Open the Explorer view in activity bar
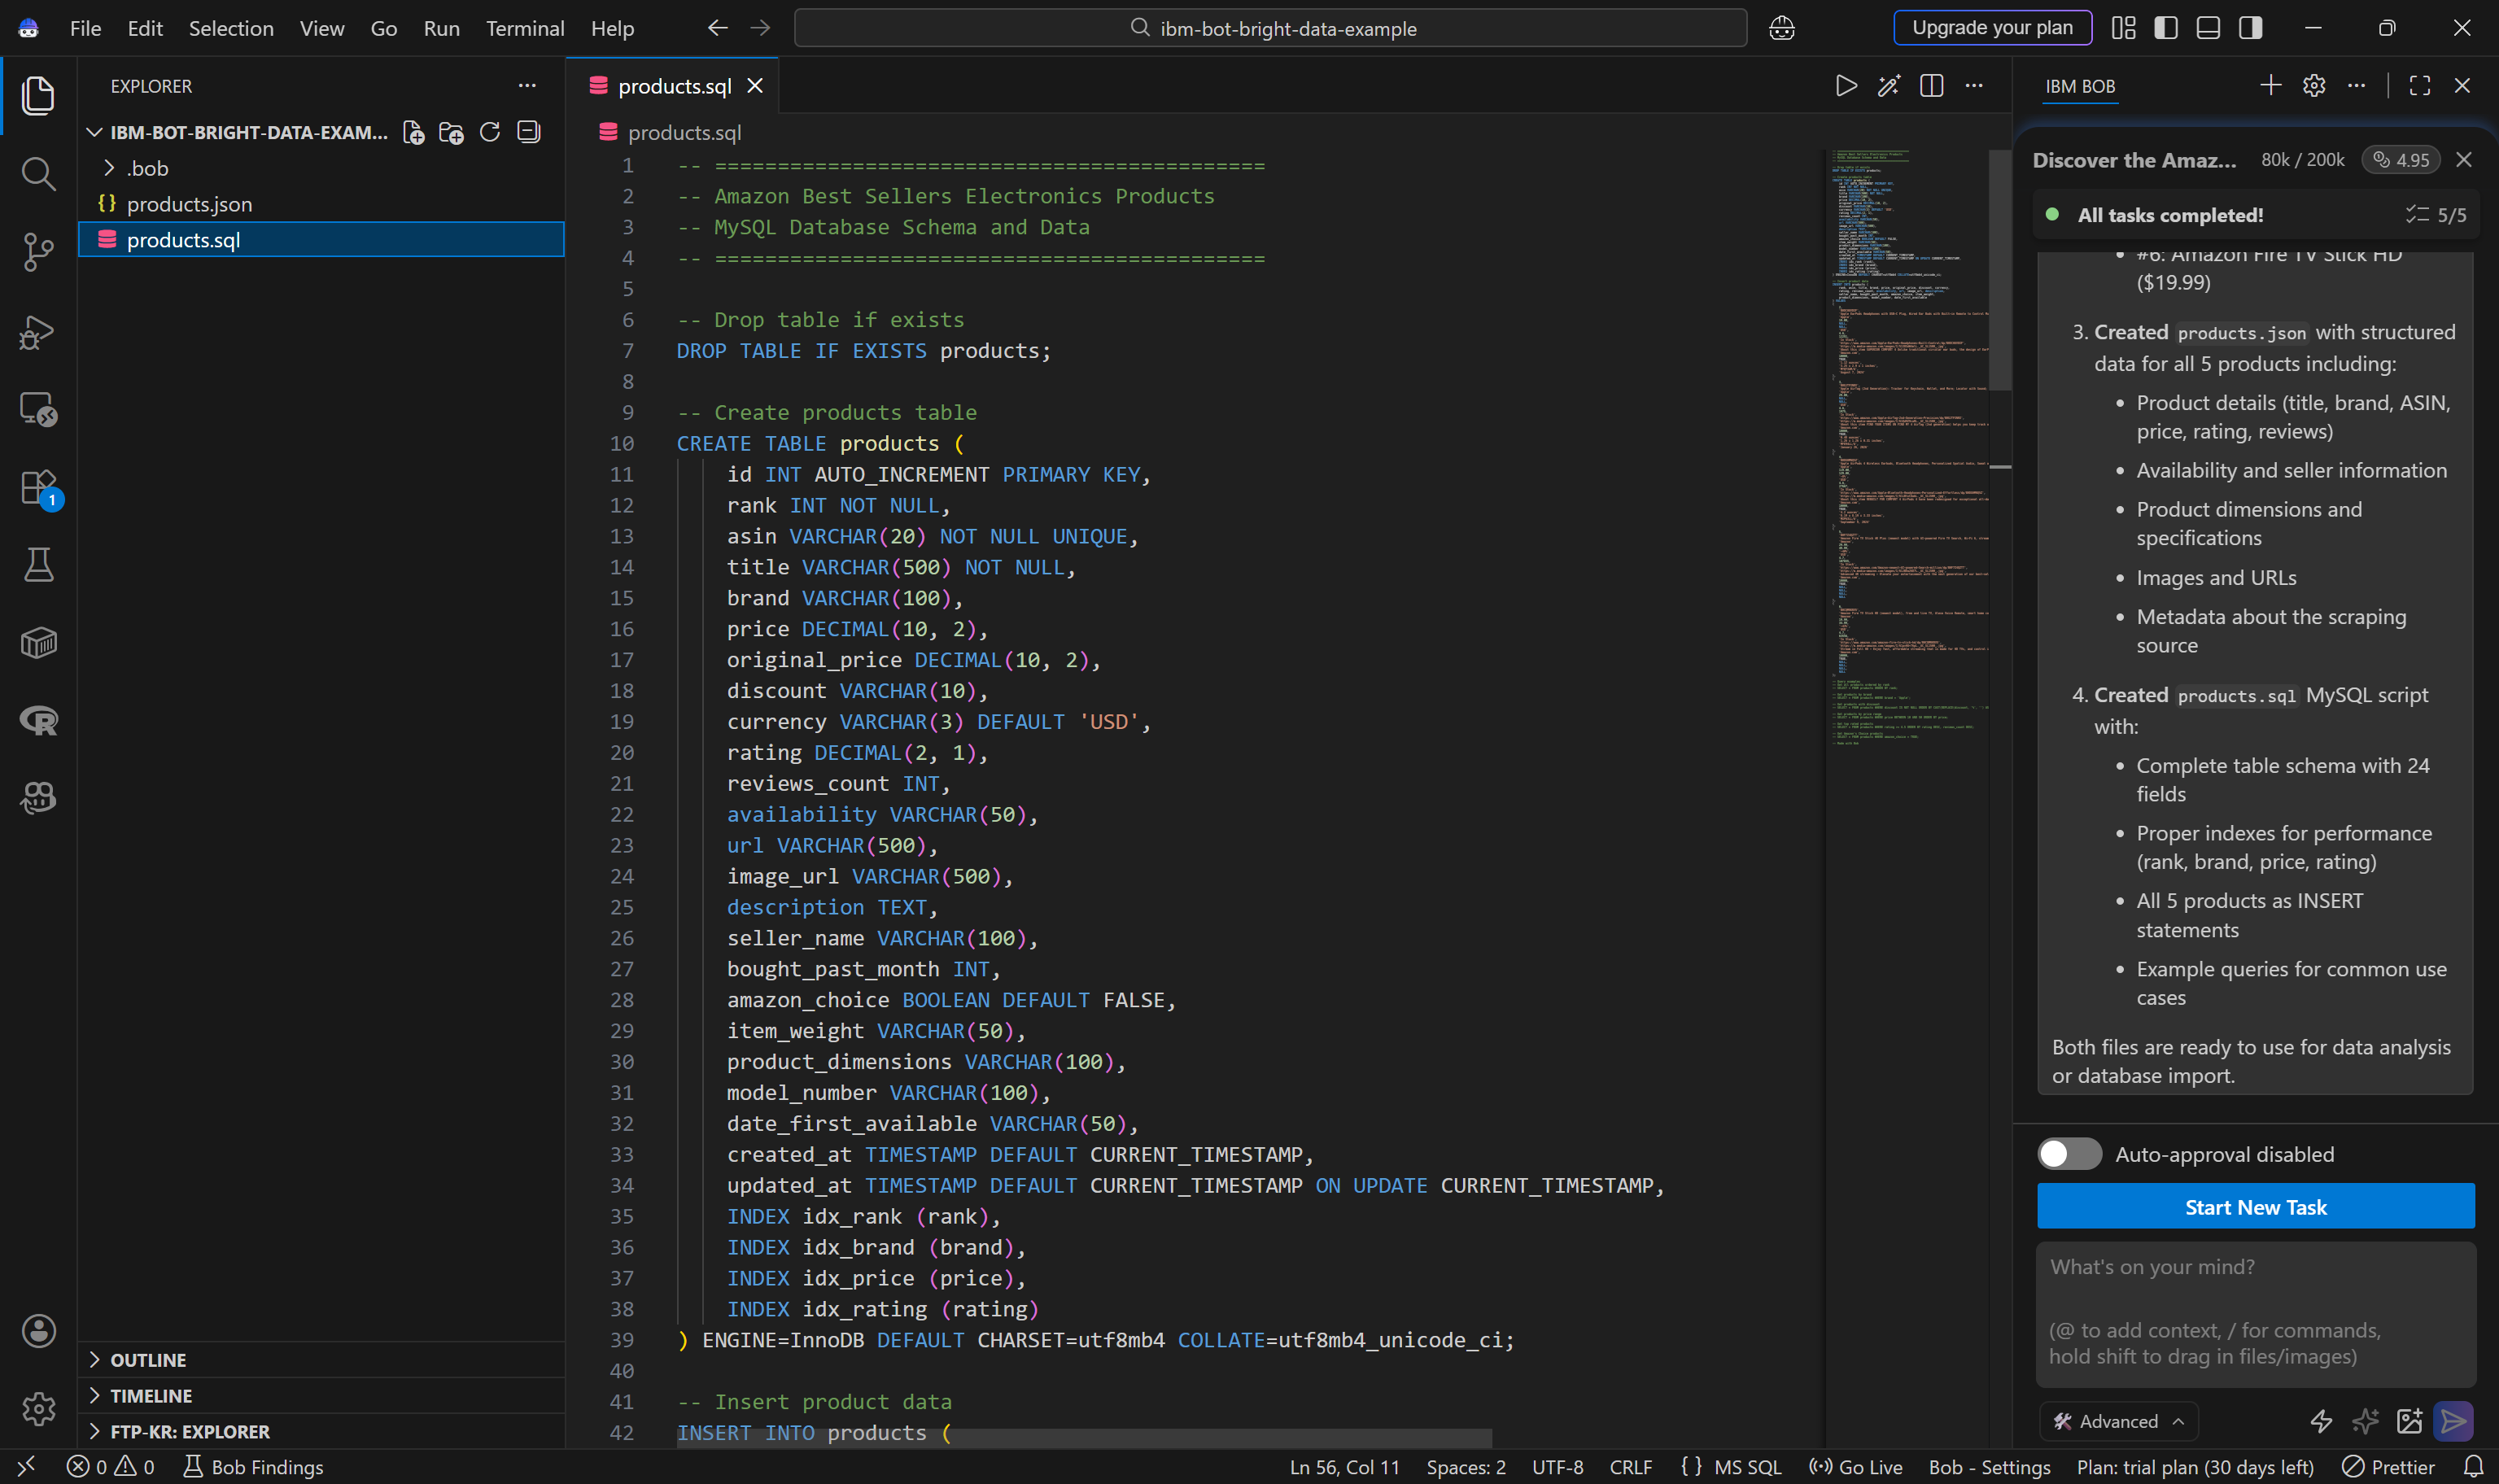Screen dimensions: 2499x1484 coord(38,96)
